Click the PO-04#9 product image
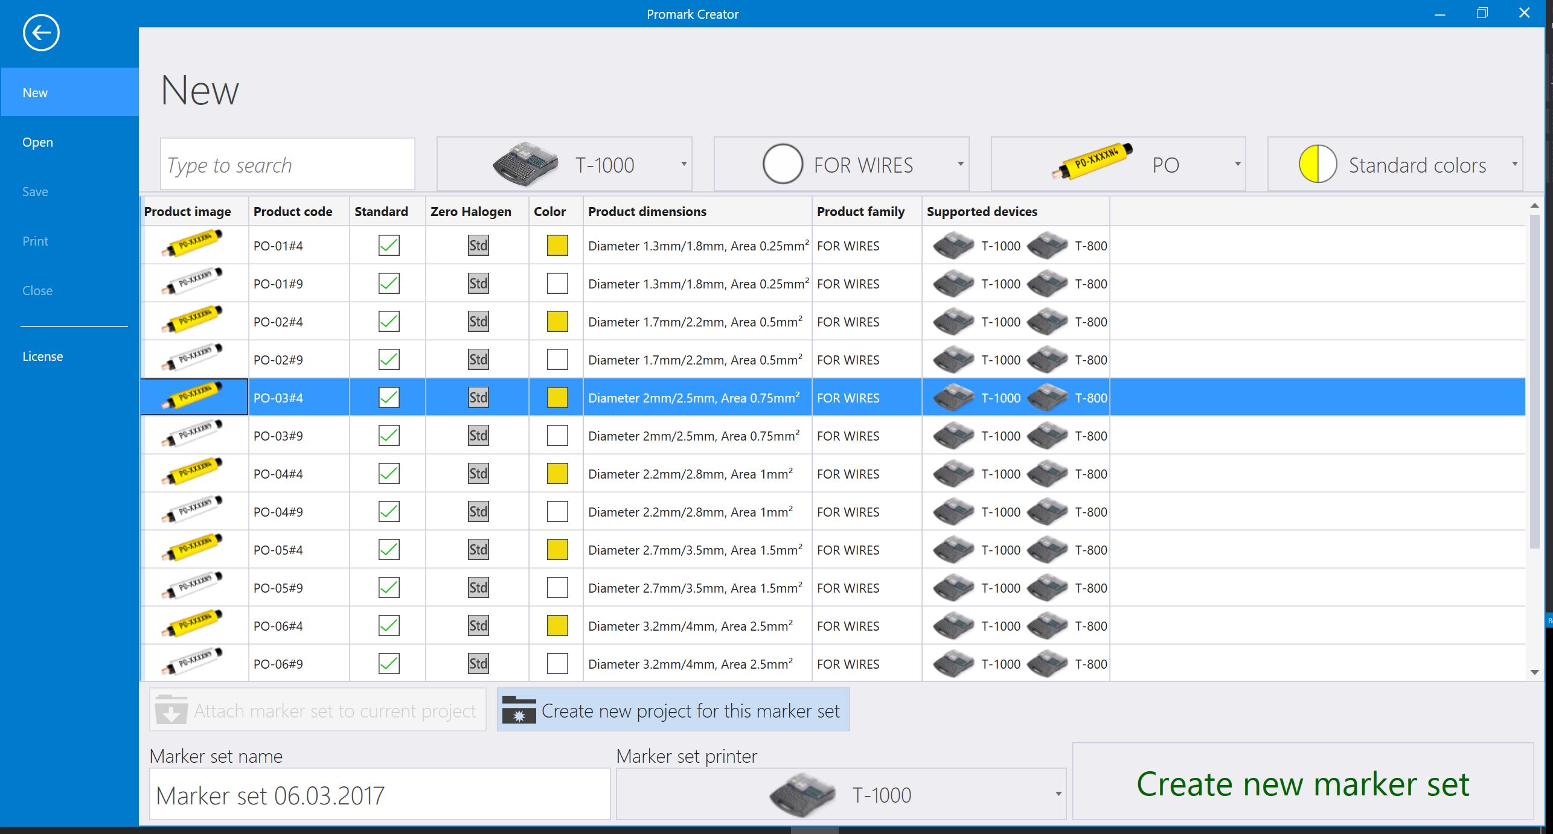The height and width of the screenshot is (834, 1553). tap(192, 511)
